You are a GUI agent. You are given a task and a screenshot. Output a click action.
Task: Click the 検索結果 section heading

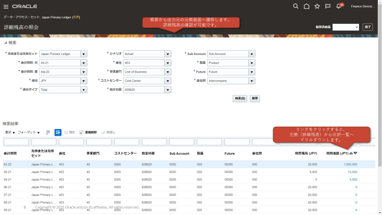[11, 124]
